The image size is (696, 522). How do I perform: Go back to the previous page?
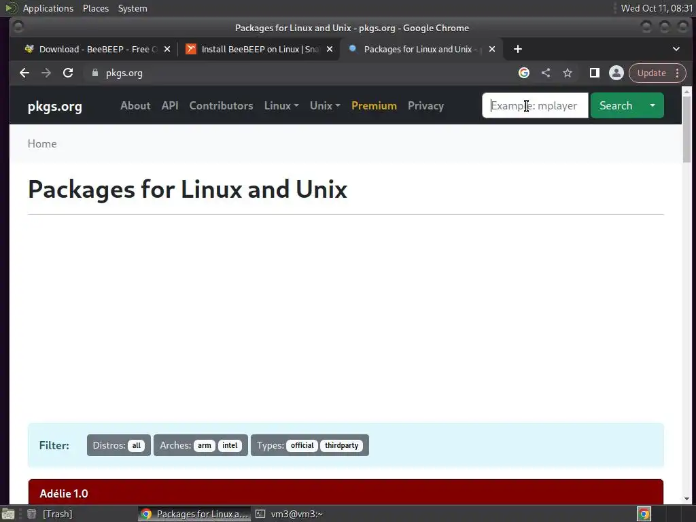tap(24, 73)
